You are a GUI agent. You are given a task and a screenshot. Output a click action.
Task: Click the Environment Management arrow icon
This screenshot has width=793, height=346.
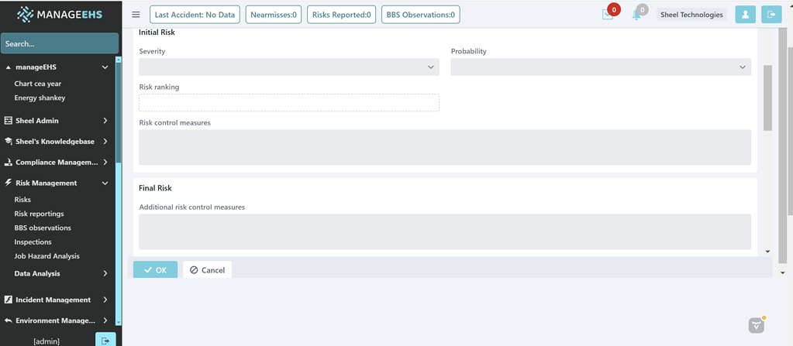click(x=8, y=320)
